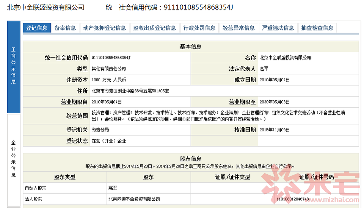Image resolution: width=364 pixels, height=208 pixels.
Task: Click the 核准日期 value 2015年11月09日
Action: (275, 130)
